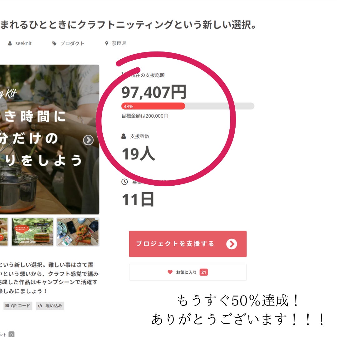The height and width of the screenshot is (337, 337).
Task: Advance slideshow with the right arrow icon
Action: tap(88, 140)
